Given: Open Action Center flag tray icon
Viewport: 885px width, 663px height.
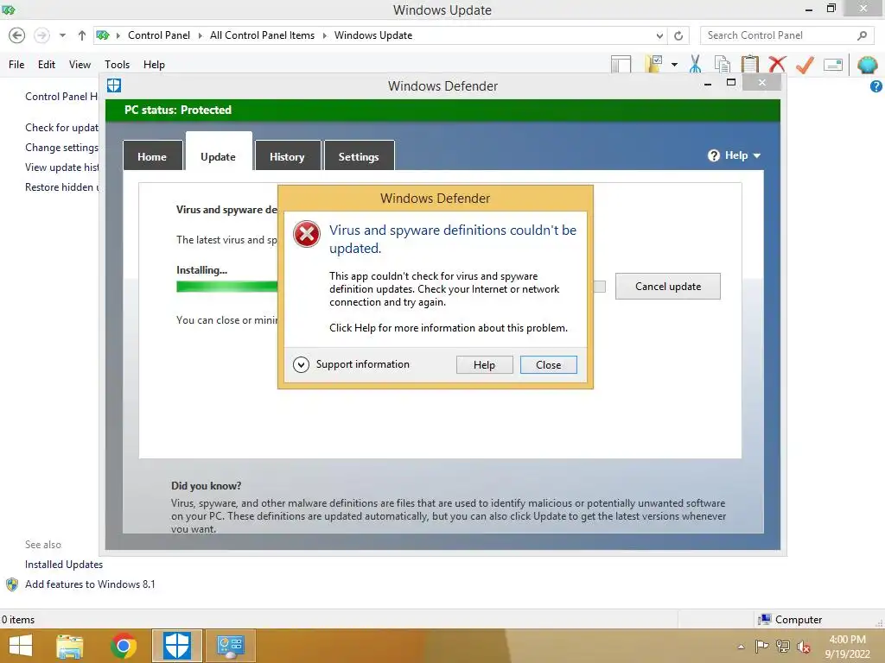Looking at the screenshot, I should 762,647.
